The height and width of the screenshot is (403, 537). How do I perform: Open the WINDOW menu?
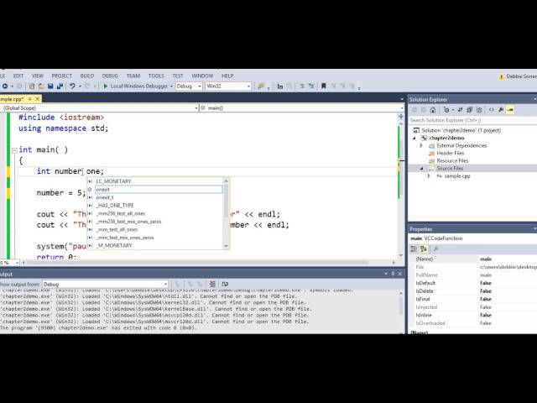(x=202, y=76)
